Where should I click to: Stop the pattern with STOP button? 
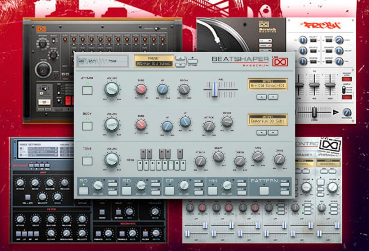click(285, 192)
